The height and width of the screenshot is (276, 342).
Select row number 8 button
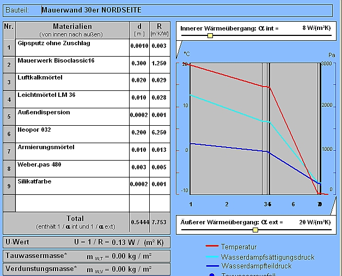click(9, 169)
